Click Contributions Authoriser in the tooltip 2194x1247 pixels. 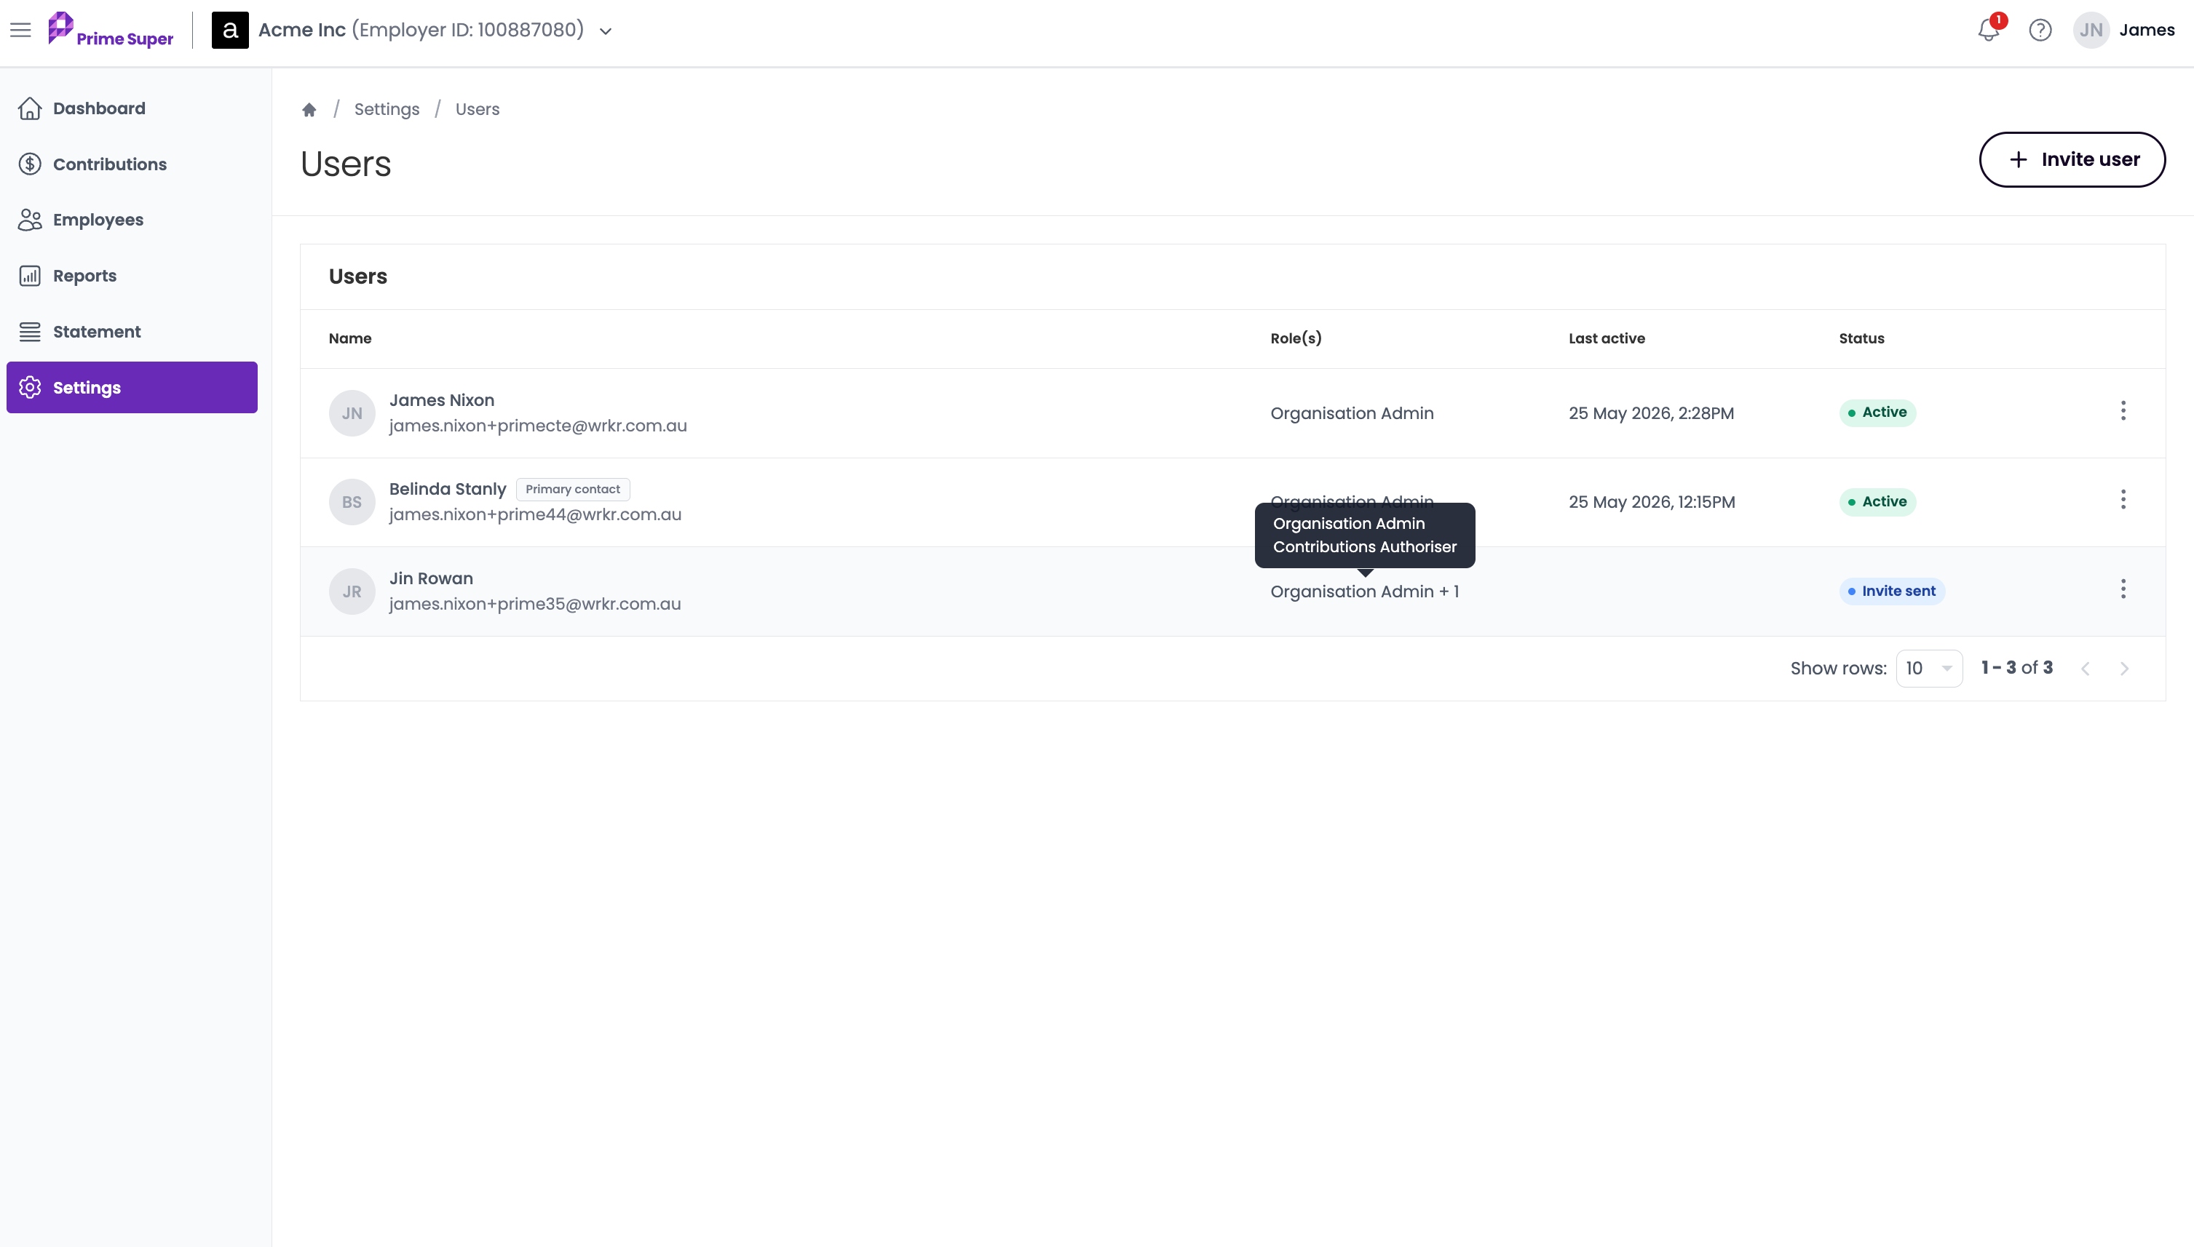[1364, 546]
